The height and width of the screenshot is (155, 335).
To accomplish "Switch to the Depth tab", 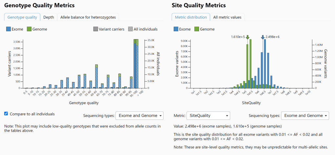I will [49, 17].
